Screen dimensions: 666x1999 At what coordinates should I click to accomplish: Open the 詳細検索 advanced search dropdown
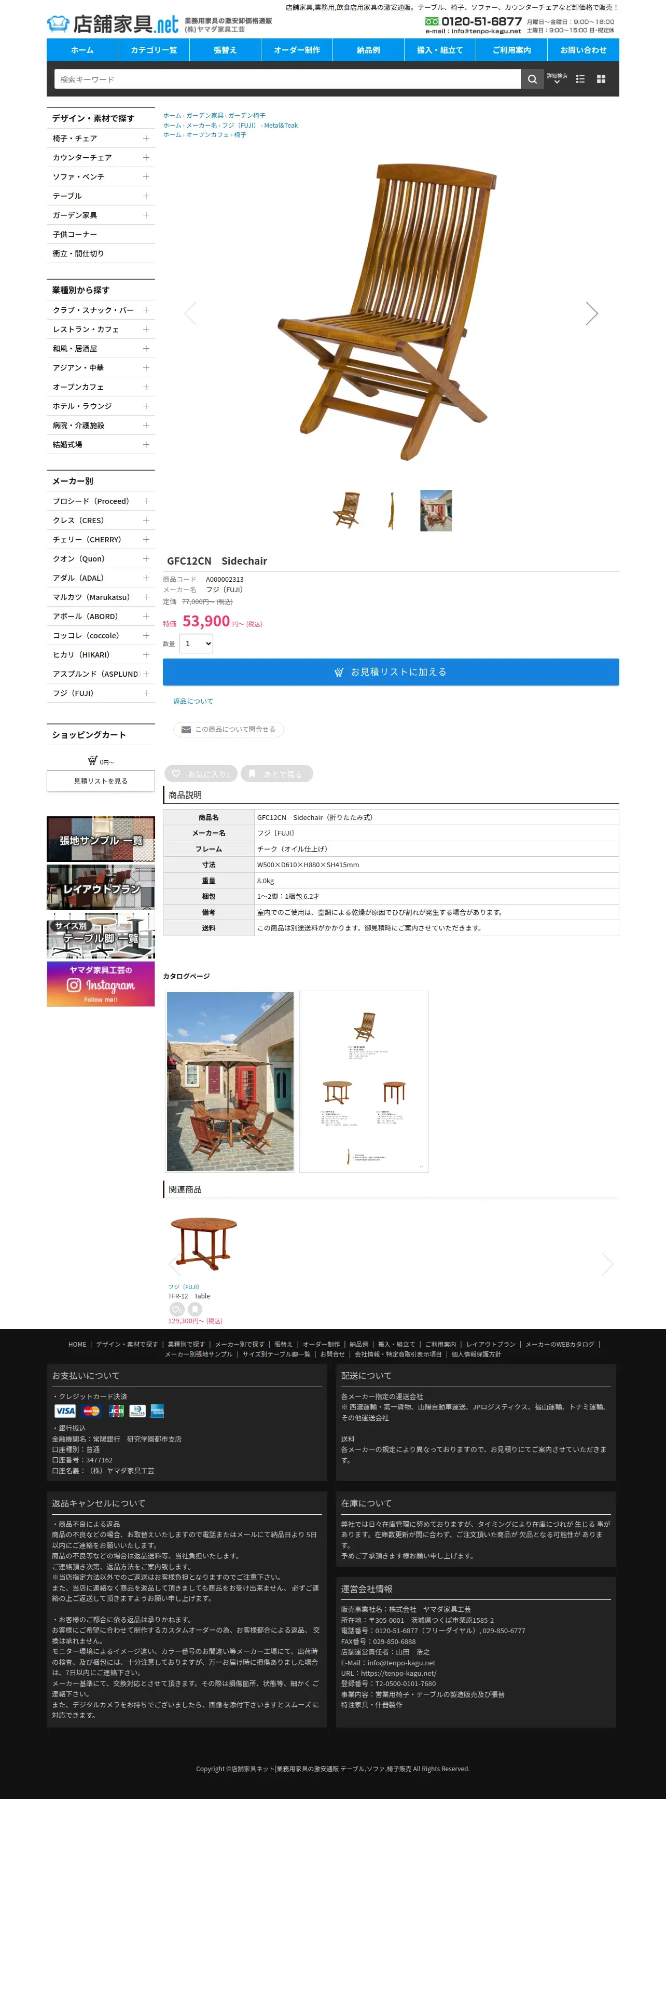point(557,78)
